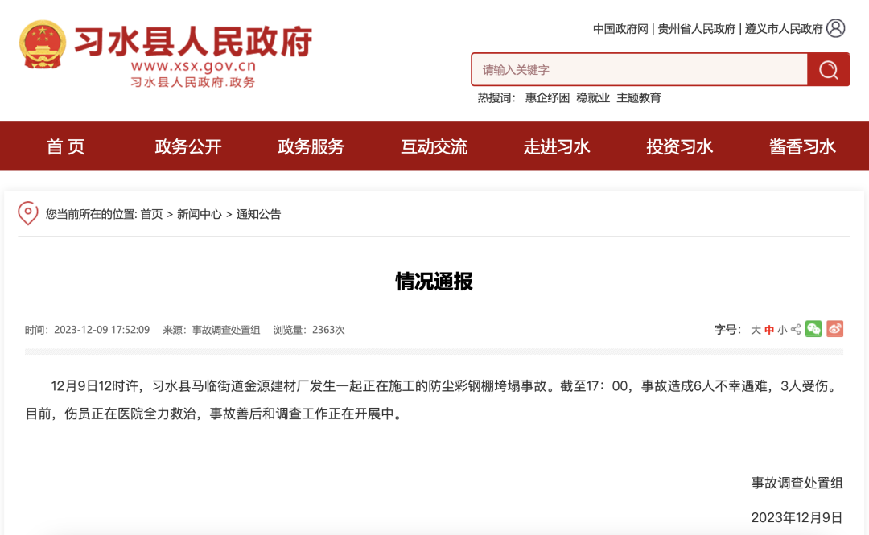This screenshot has width=869, height=535.
Task: Open the 政务公开 menu
Action: 187,146
